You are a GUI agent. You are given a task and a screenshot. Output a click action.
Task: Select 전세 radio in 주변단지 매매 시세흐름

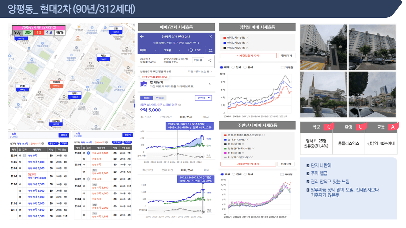233,174
